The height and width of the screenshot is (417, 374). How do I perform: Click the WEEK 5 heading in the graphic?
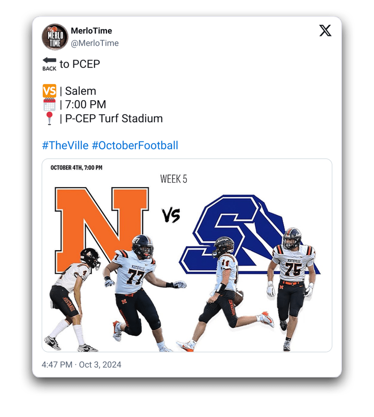(x=174, y=179)
